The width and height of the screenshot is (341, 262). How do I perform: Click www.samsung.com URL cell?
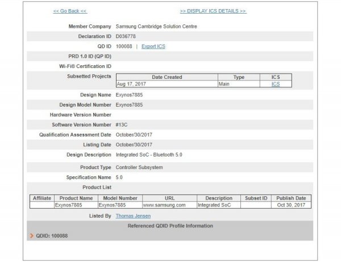[x=169, y=205]
